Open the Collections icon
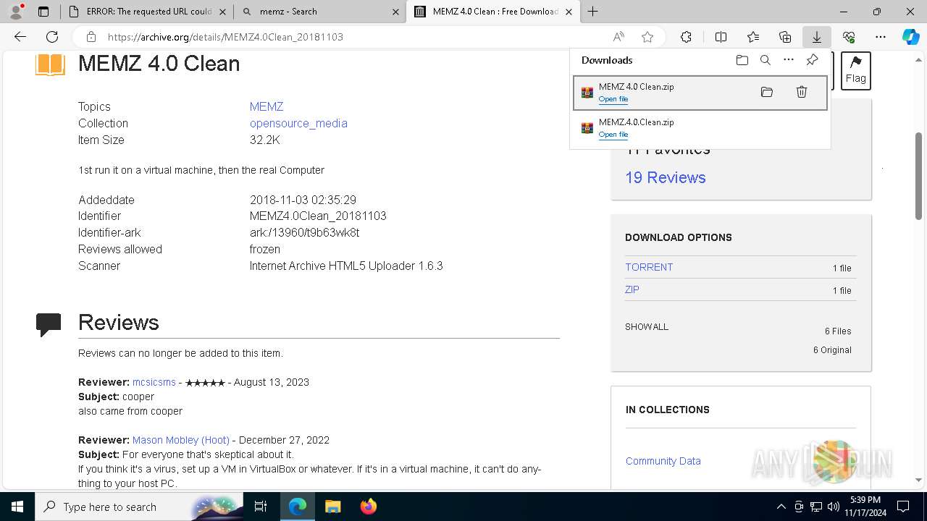The height and width of the screenshot is (521, 927). [785, 37]
